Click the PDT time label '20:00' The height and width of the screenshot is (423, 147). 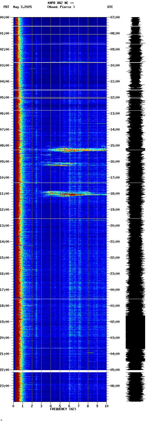click(5, 338)
